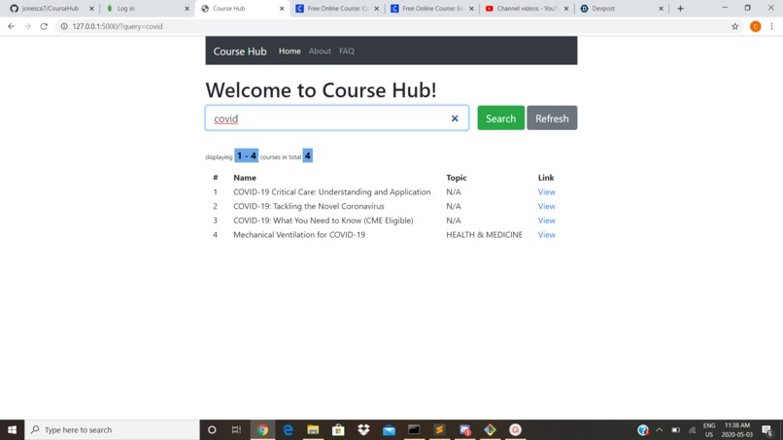Open Microsoft Store from the taskbar
The height and width of the screenshot is (440, 783).
[338, 429]
